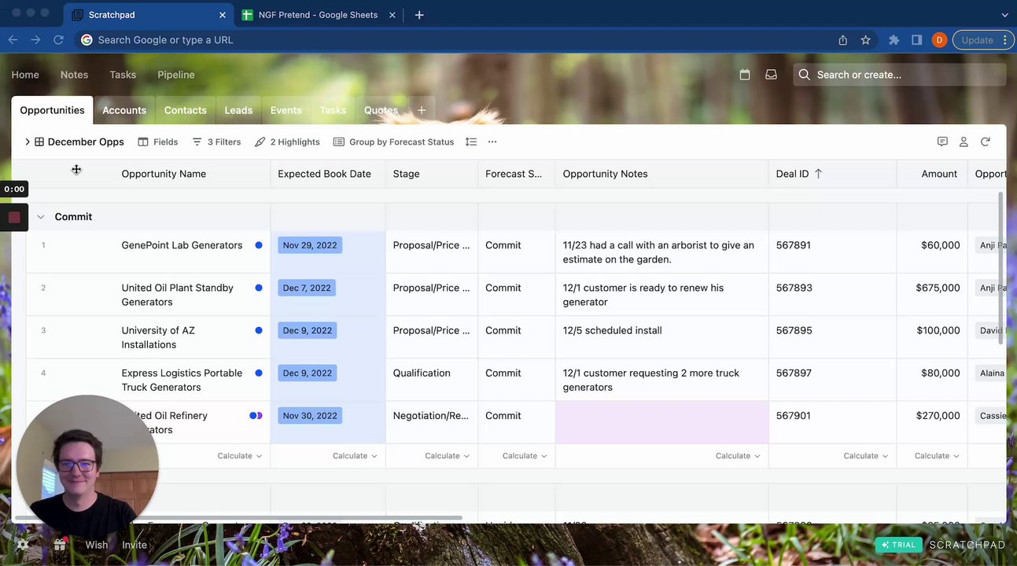Click the horizontal scrollbar of the table
The height and width of the screenshot is (566, 1017).
(238, 517)
